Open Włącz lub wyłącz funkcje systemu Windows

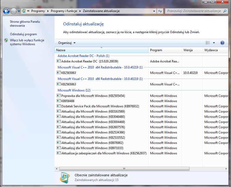click(27, 42)
